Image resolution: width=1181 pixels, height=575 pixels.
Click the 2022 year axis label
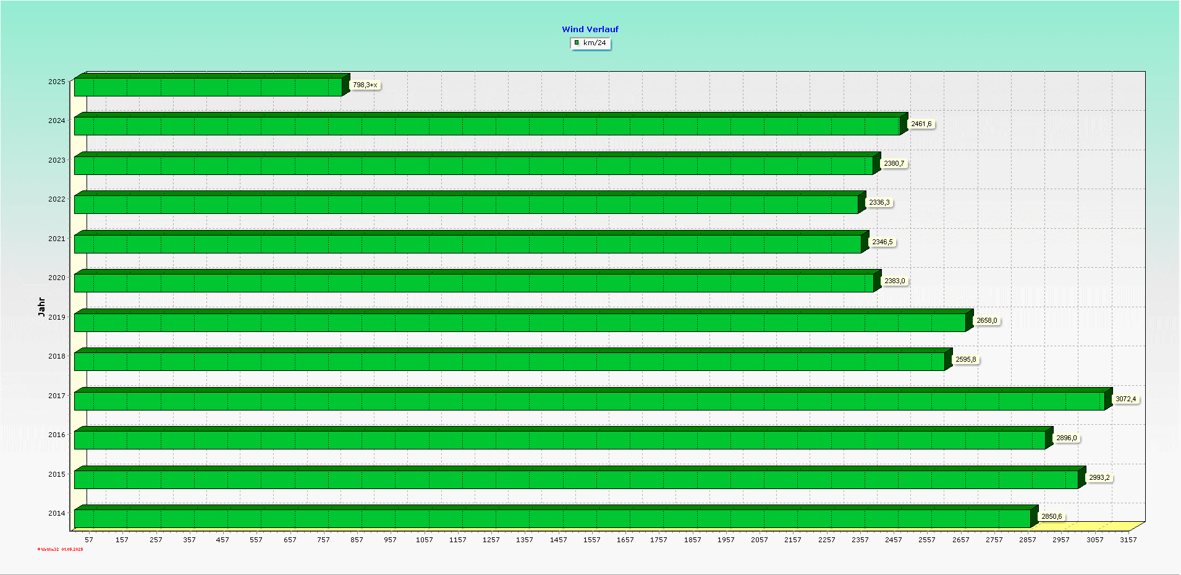(x=57, y=199)
